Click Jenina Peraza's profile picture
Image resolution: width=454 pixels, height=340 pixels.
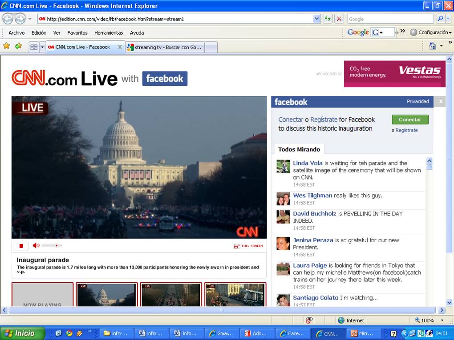coord(283,244)
